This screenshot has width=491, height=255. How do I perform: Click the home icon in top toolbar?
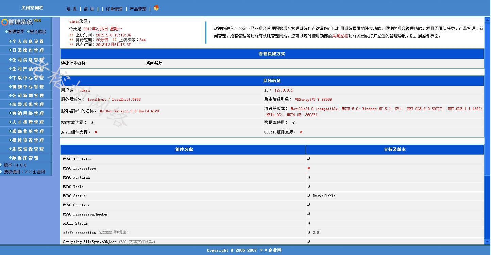pyautogui.click(x=156, y=8)
